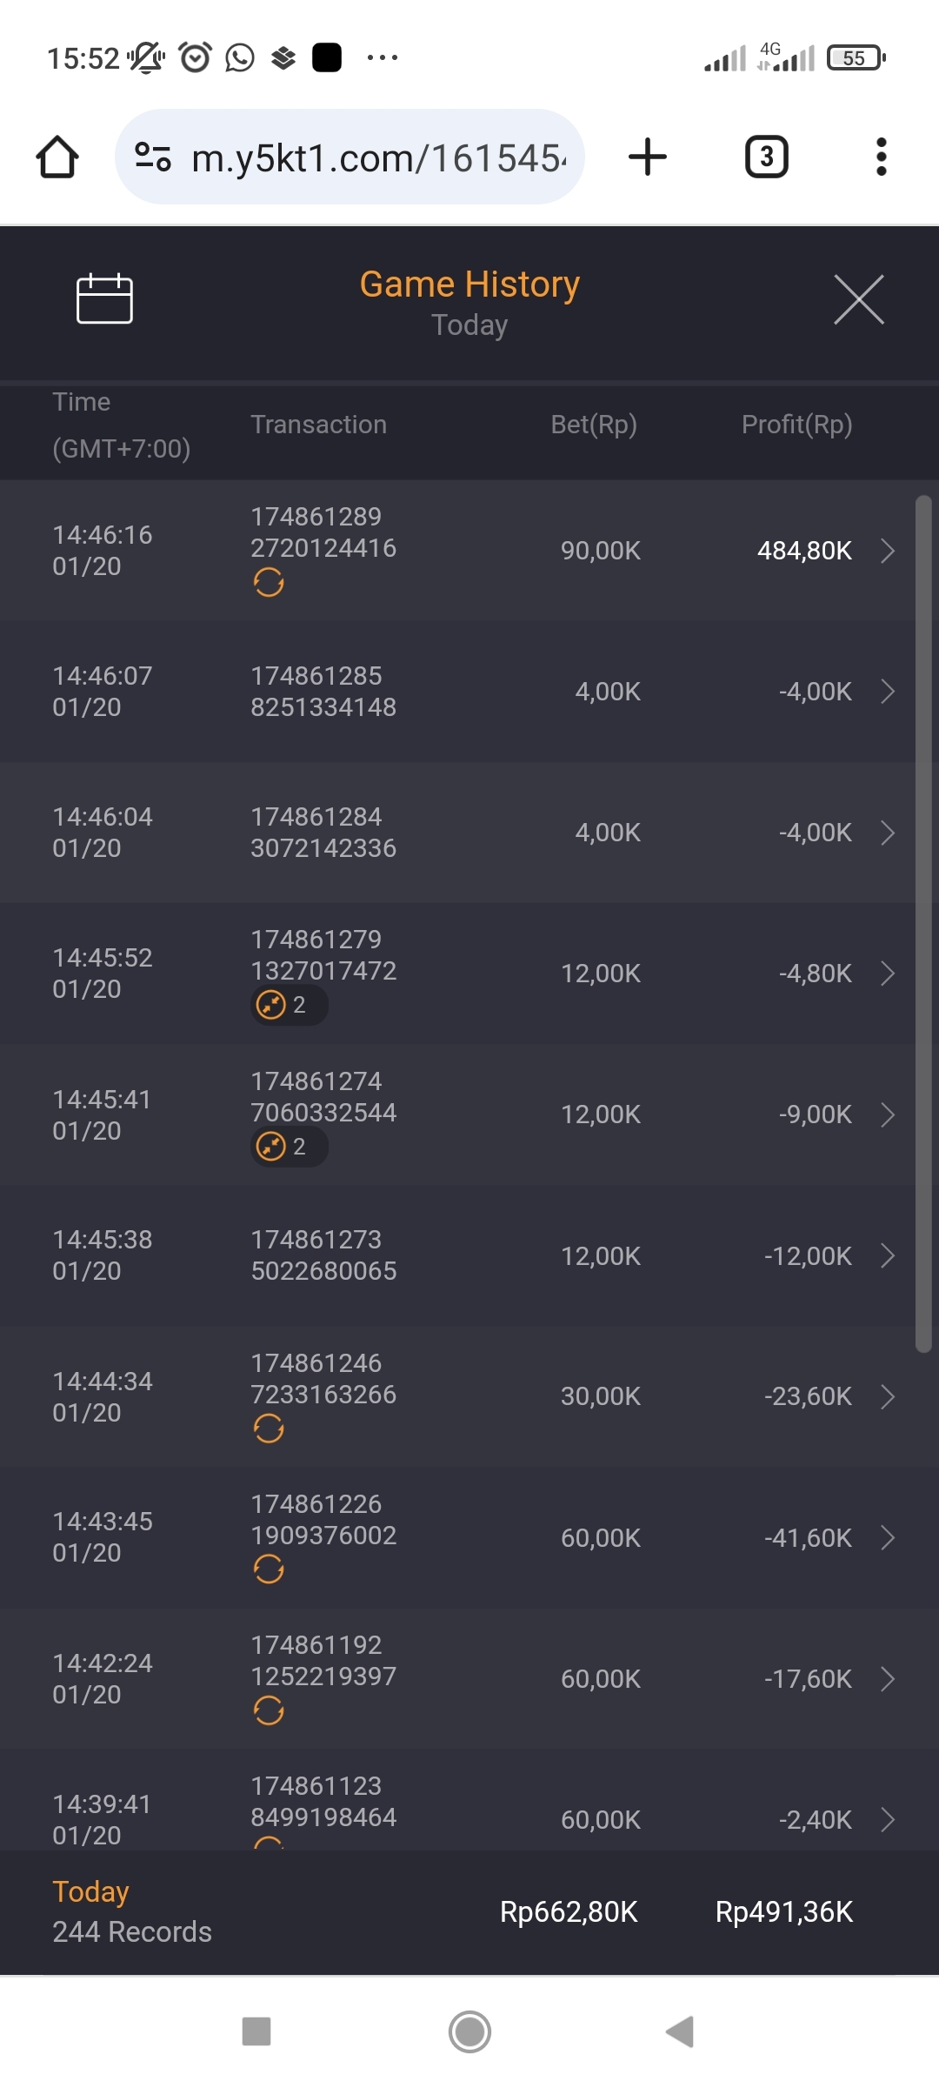Open the browser three-dot menu
Screen dimensions: 939x2088
[x=881, y=157]
